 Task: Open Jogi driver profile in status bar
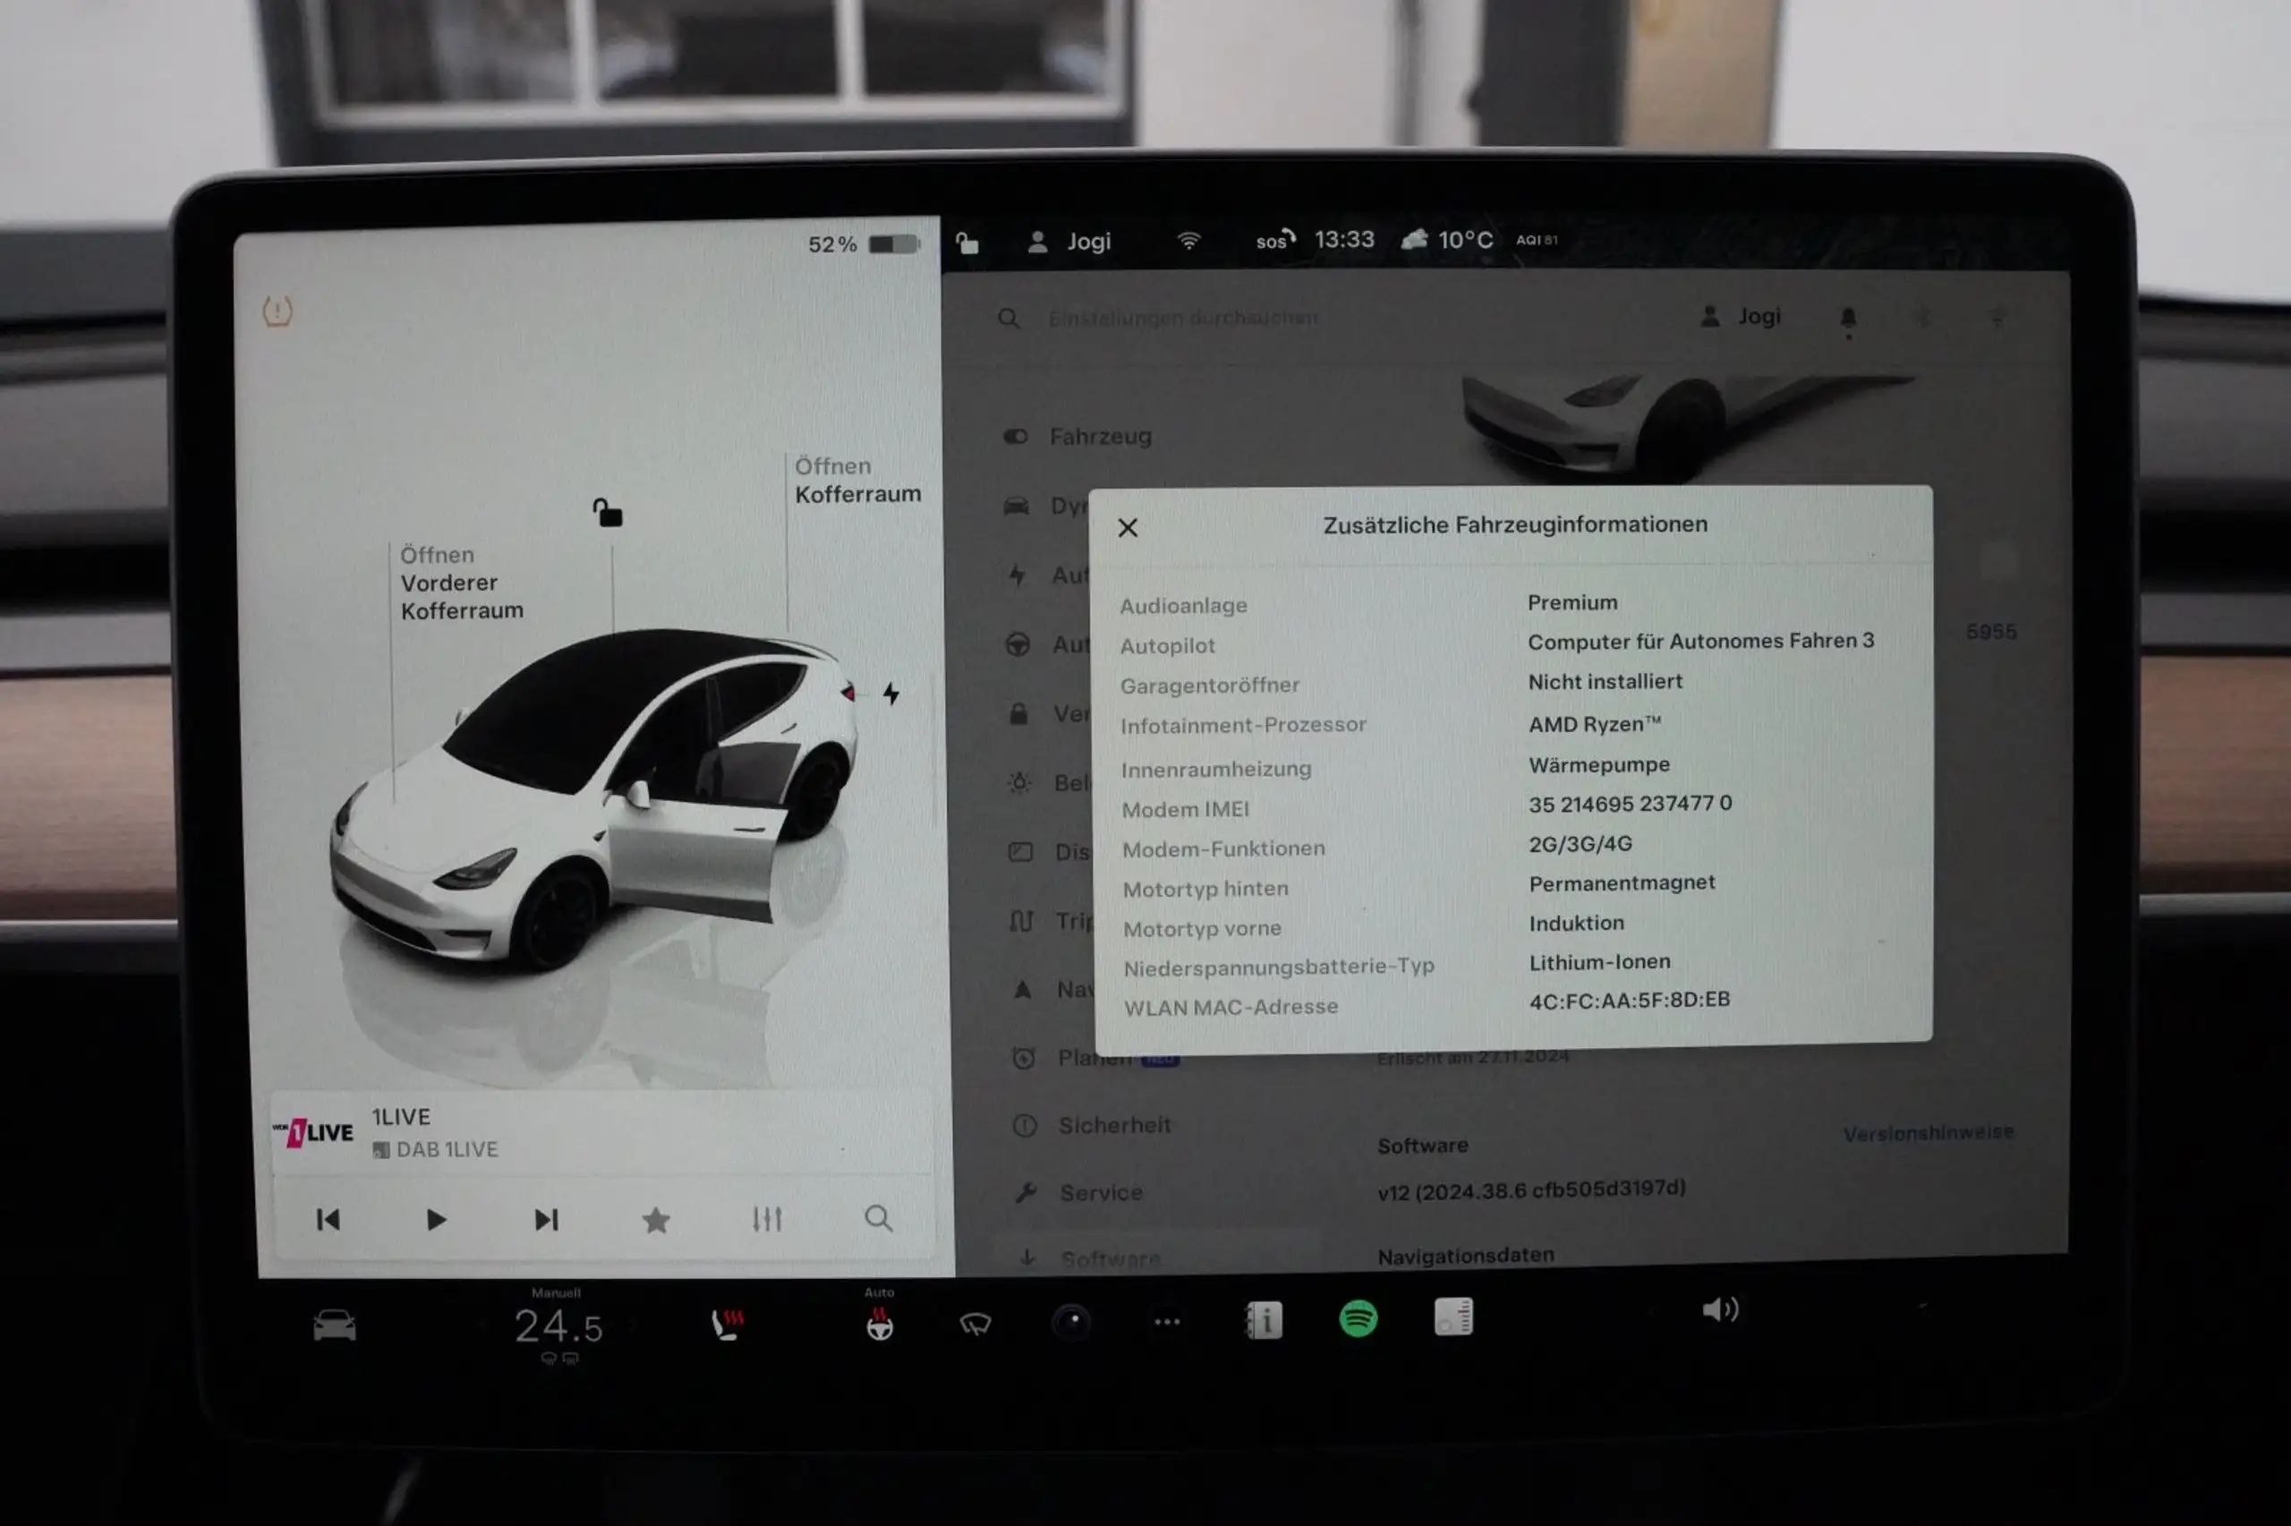1069,242
